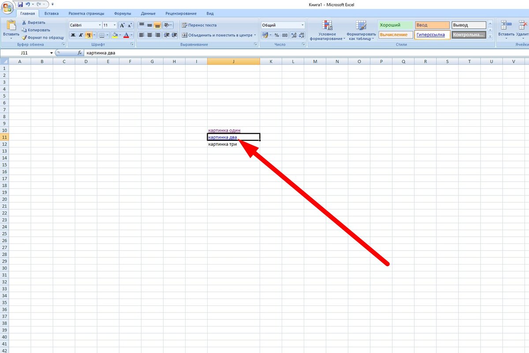Decrease font size with small A button
This screenshot has width=529, height=353.
130,26
